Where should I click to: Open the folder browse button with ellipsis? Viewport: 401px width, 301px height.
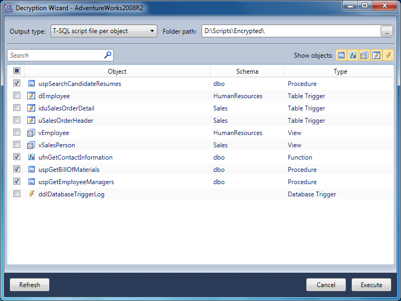pos(387,31)
